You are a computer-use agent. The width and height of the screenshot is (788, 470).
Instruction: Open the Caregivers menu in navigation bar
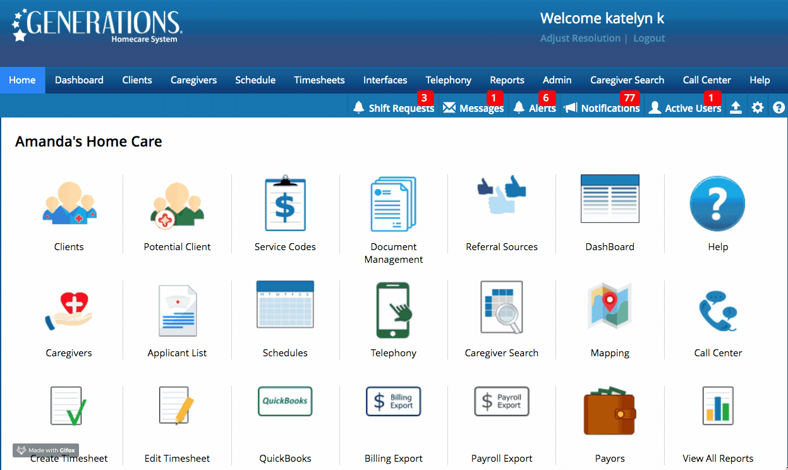193,80
